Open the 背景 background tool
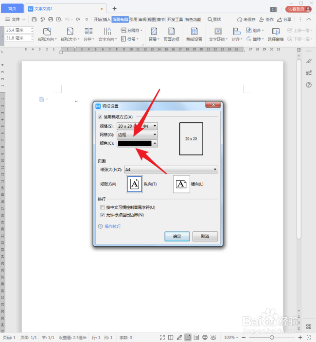The image size is (316, 342). (154, 34)
